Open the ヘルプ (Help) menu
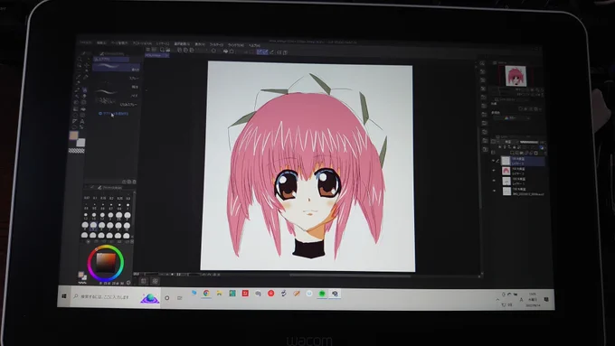The width and height of the screenshot is (615, 346). (254, 45)
